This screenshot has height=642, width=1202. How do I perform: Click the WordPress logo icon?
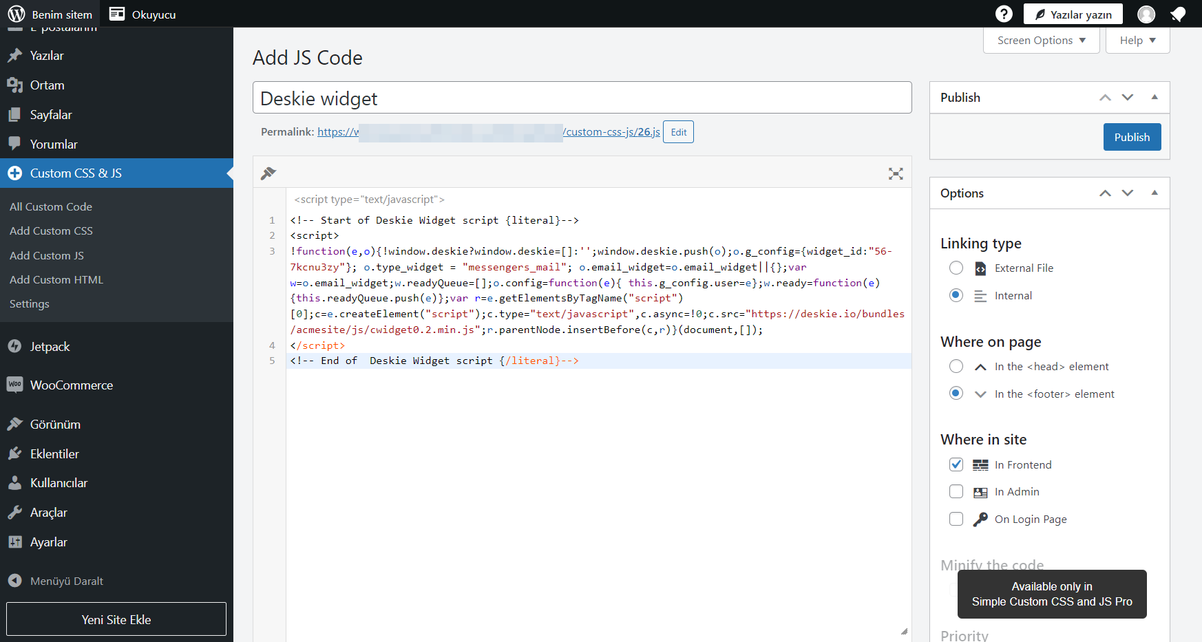click(17, 14)
